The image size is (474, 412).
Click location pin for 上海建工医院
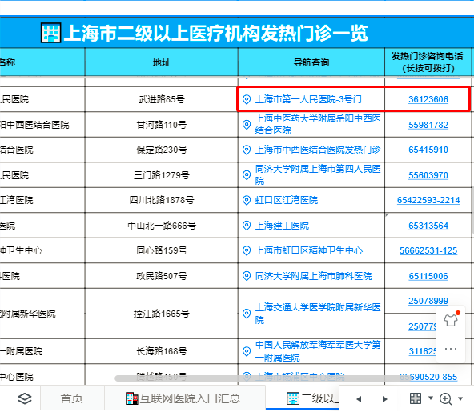pyautogui.click(x=247, y=226)
